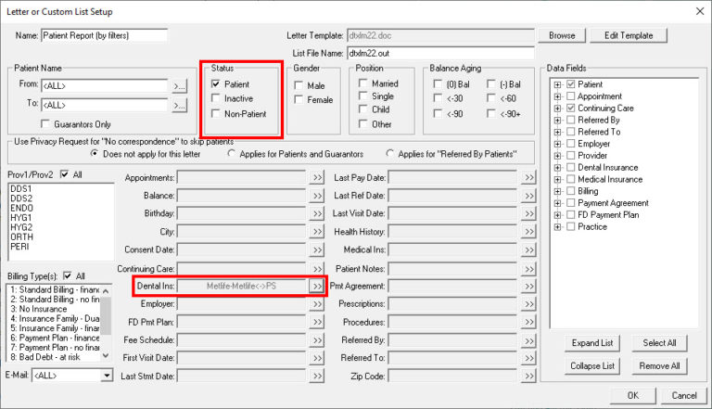This screenshot has width=712, height=409.
Task: Open the E-Mail dropdown list
Action: tap(107, 376)
